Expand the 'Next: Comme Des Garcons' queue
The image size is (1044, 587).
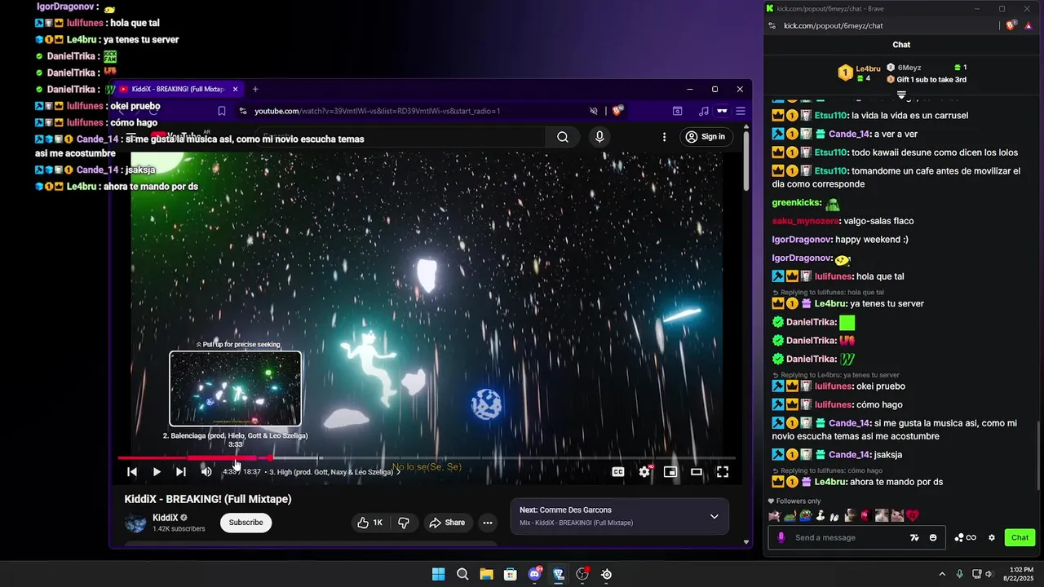pos(714,516)
